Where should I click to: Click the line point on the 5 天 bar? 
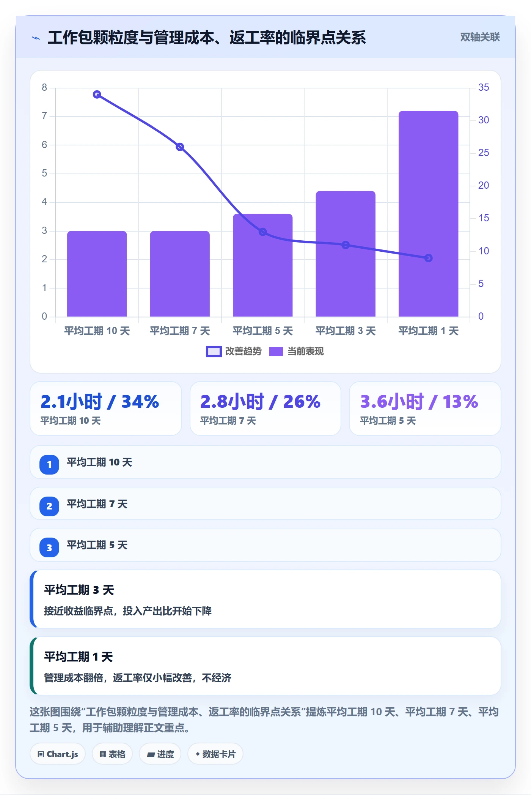tap(263, 232)
